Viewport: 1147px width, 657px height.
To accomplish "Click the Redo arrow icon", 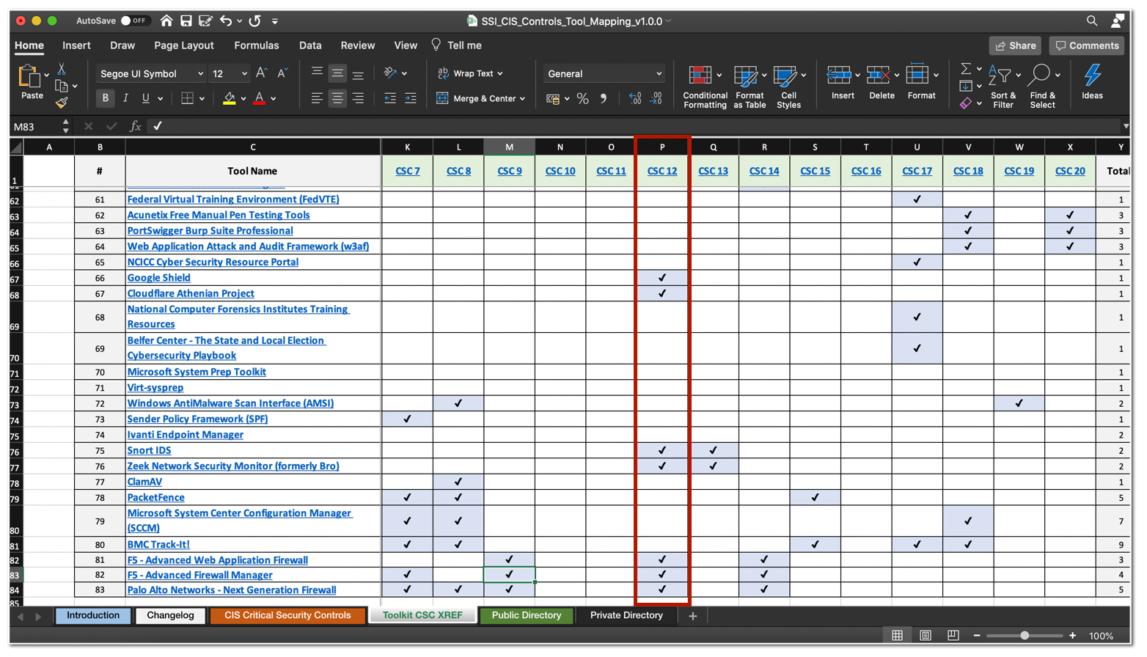I will pyautogui.click(x=254, y=21).
